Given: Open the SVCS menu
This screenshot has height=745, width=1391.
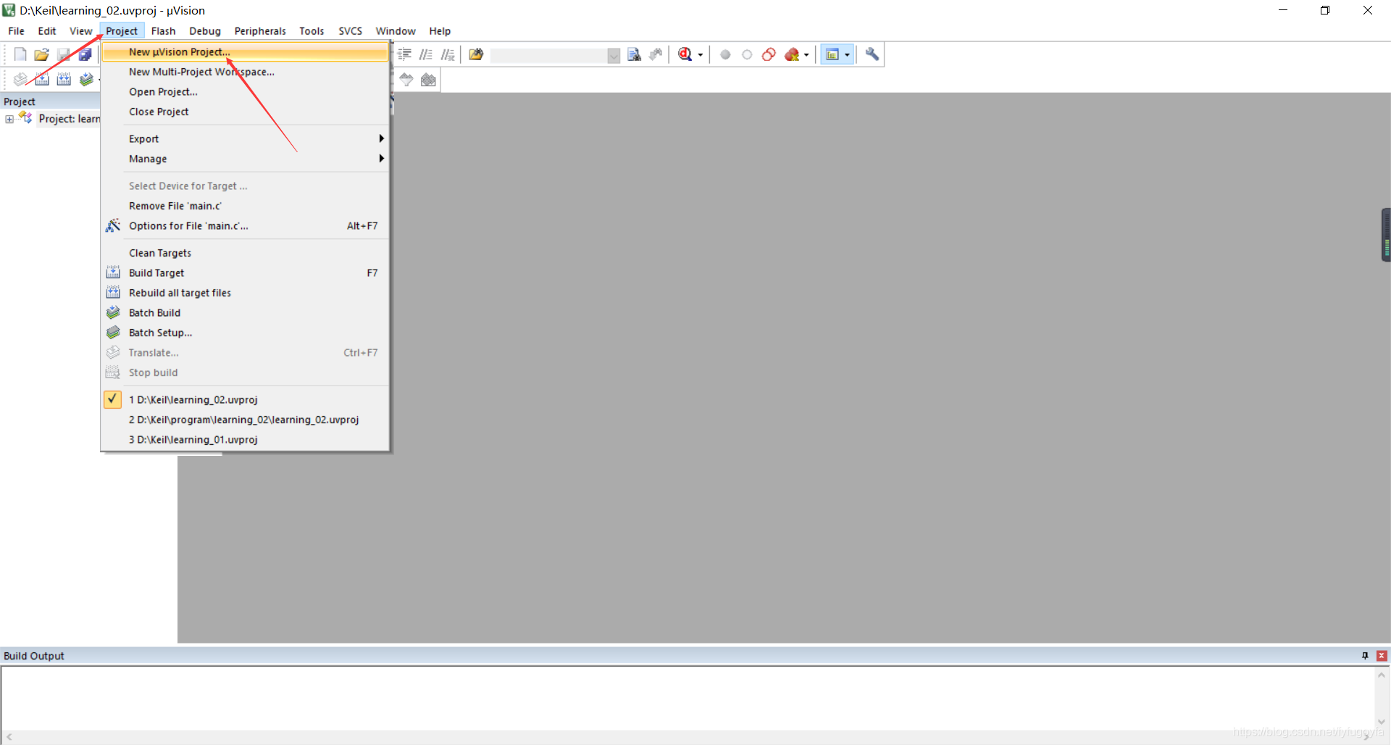Looking at the screenshot, I should click(x=350, y=31).
